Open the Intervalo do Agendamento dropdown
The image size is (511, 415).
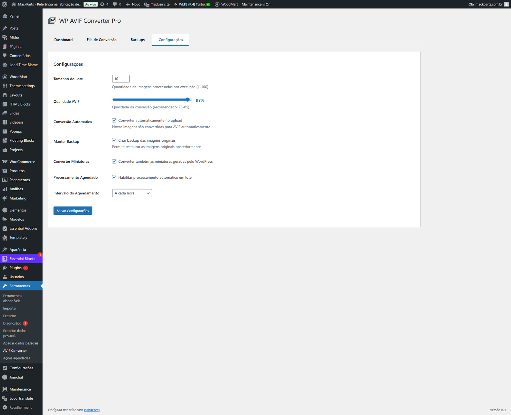(132, 193)
